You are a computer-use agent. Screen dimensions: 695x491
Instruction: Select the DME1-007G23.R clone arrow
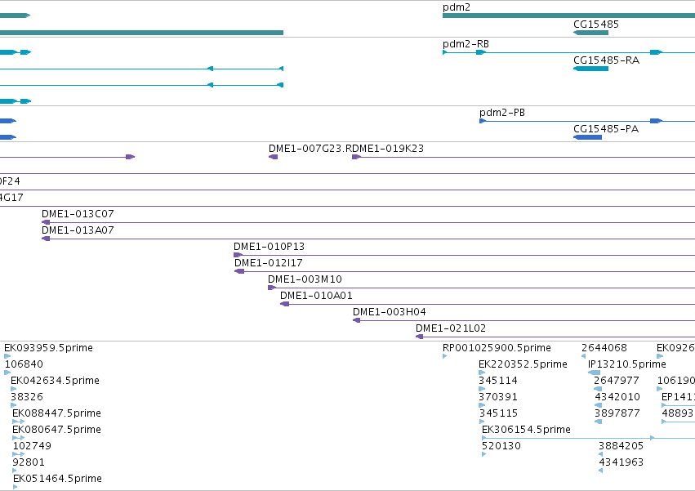(273, 157)
